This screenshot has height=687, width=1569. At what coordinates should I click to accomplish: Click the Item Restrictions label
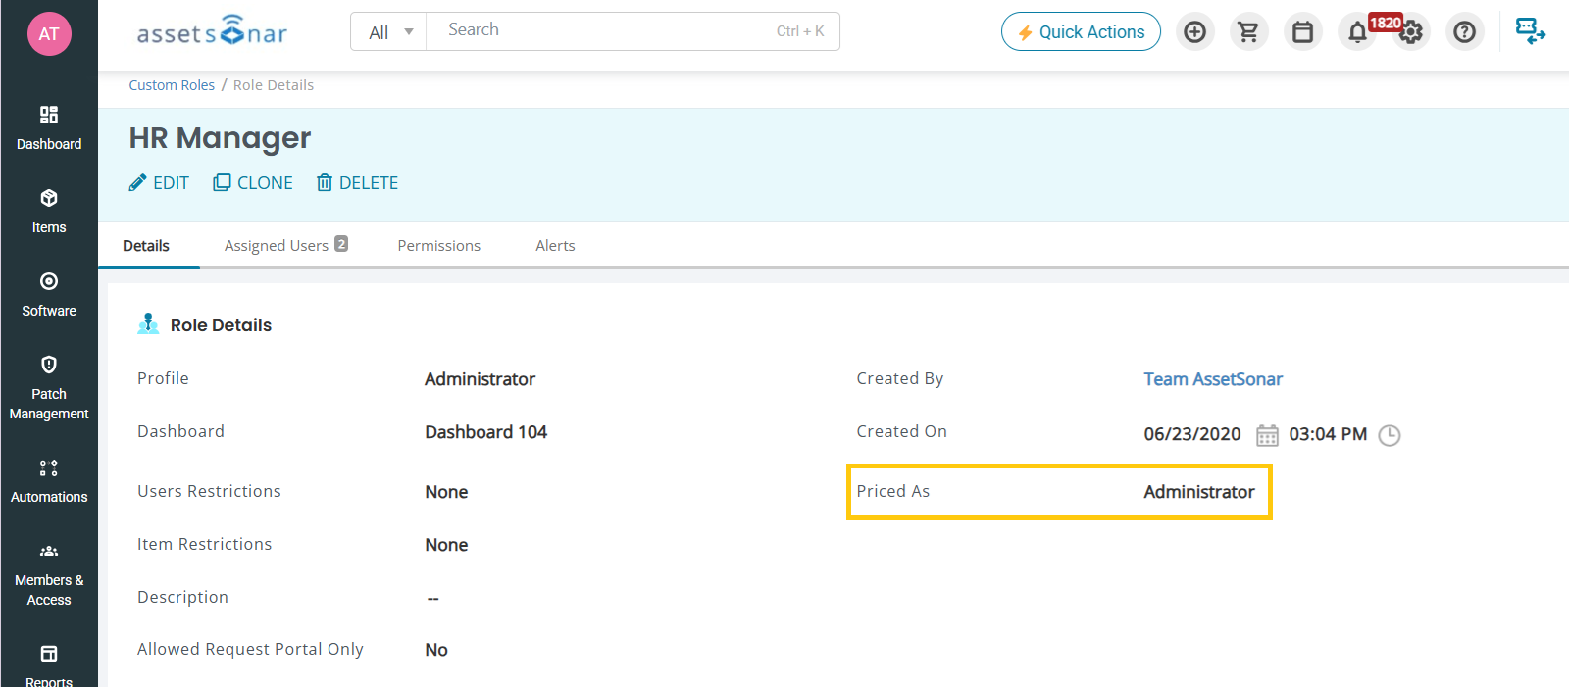[x=204, y=544]
